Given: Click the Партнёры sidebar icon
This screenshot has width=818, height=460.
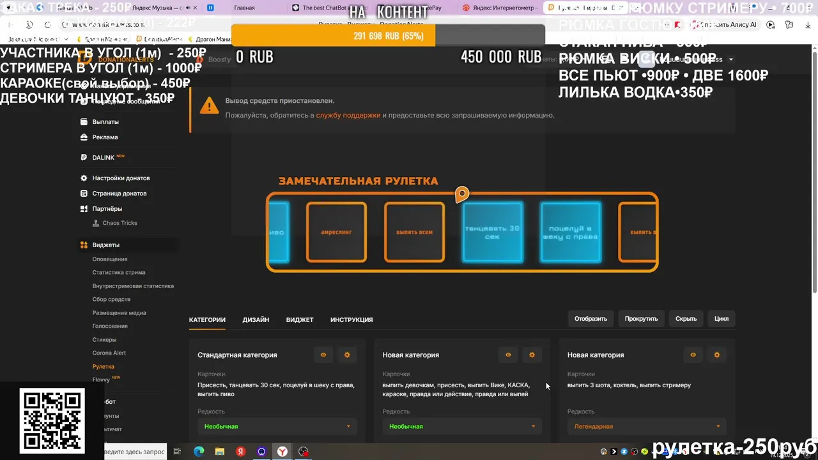Looking at the screenshot, I should pos(84,208).
